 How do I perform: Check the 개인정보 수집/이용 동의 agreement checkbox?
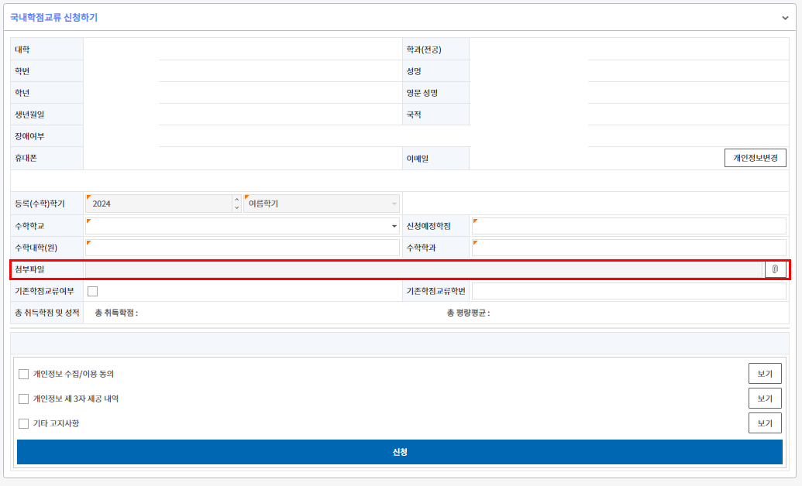[x=23, y=375]
